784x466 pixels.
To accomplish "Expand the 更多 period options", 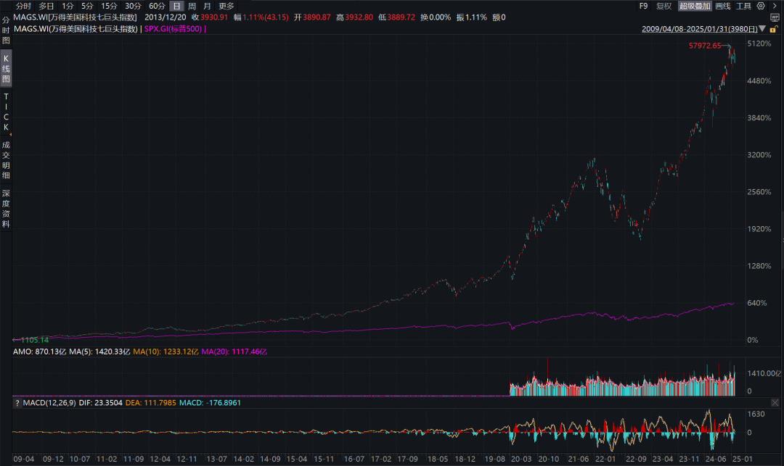I will (226, 6).
